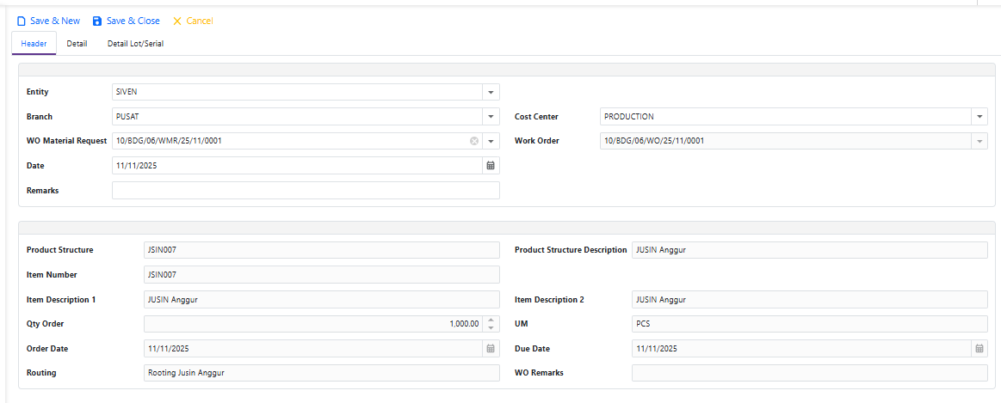Click the Routing label

[41, 373]
